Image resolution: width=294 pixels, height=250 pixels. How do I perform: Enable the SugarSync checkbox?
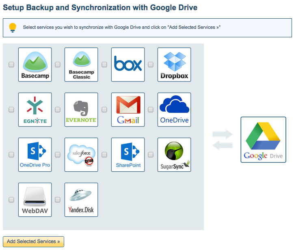click(151, 155)
